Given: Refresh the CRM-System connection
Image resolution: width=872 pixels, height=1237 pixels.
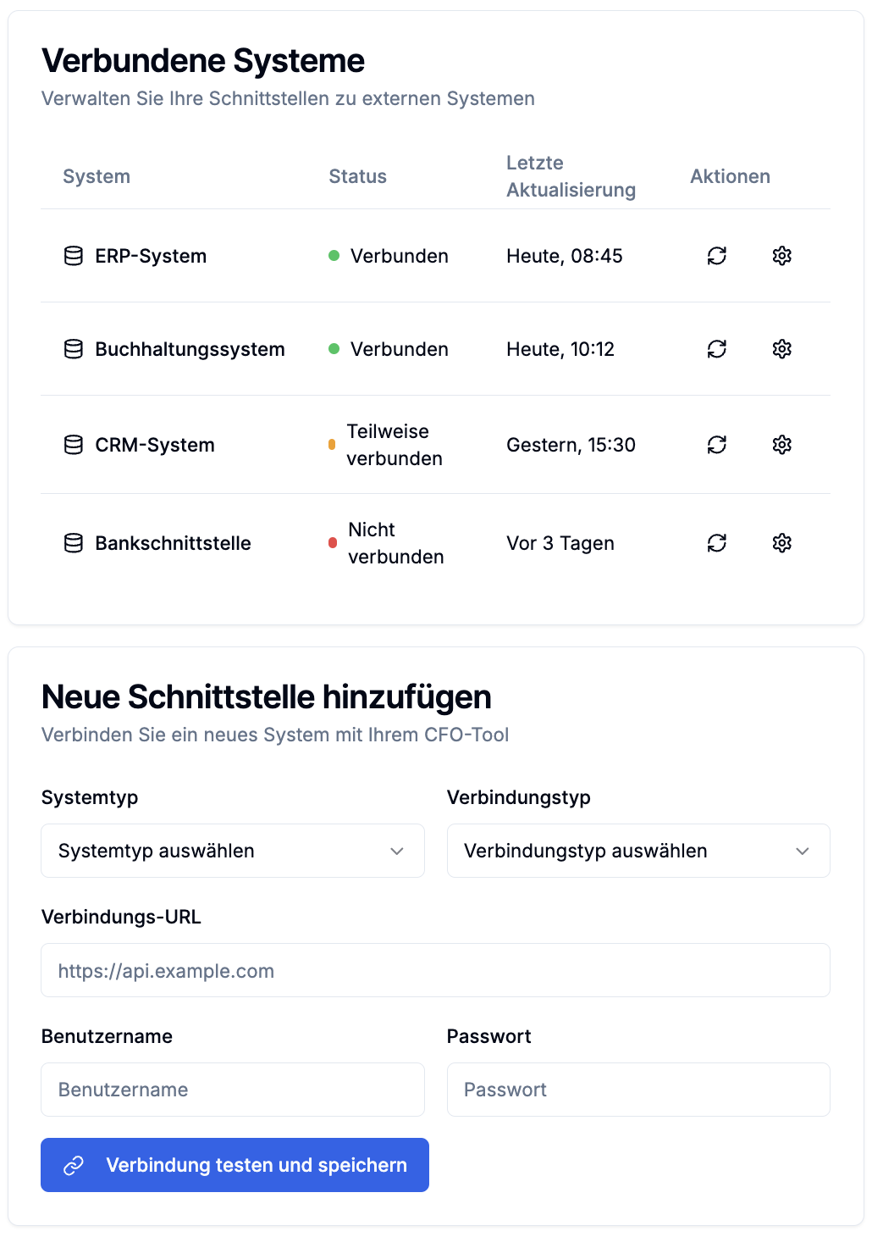Looking at the screenshot, I should (x=717, y=445).
